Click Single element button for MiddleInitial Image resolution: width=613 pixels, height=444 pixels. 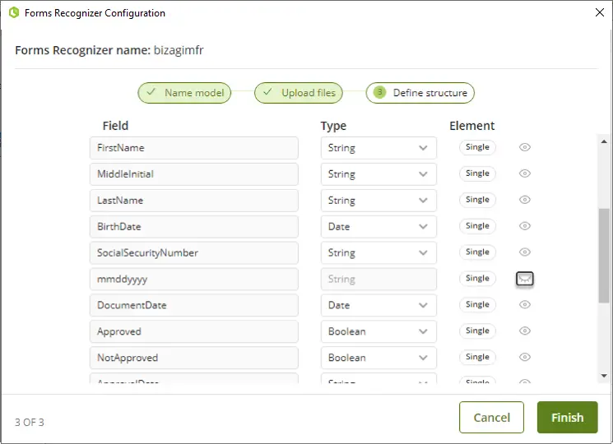coord(477,173)
